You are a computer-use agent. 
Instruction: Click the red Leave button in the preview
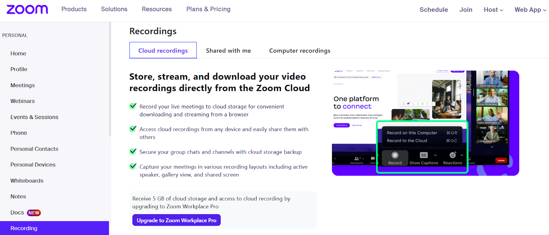tap(501, 160)
